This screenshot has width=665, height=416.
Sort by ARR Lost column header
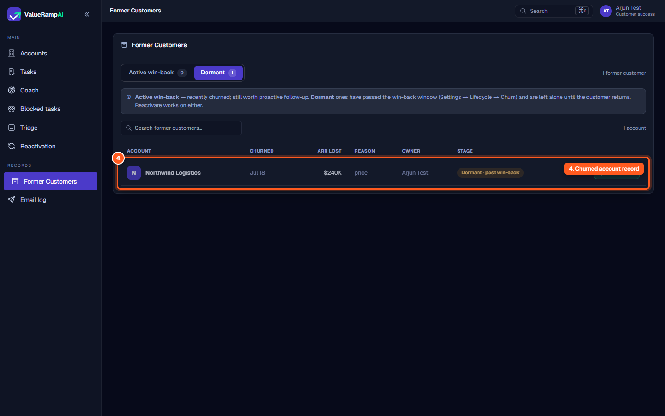click(329, 151)
